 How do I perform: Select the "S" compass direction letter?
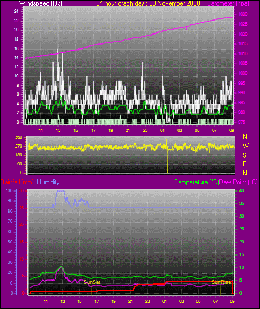tap(244, 155)
